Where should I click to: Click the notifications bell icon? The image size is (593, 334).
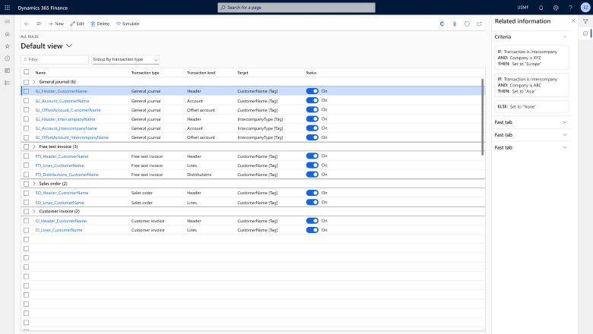coord(542,7)
